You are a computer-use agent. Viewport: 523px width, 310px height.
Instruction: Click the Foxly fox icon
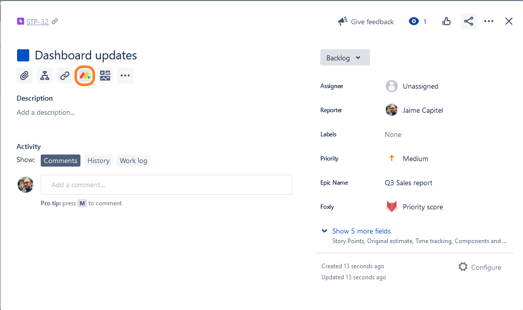click(x=392, y=206)
